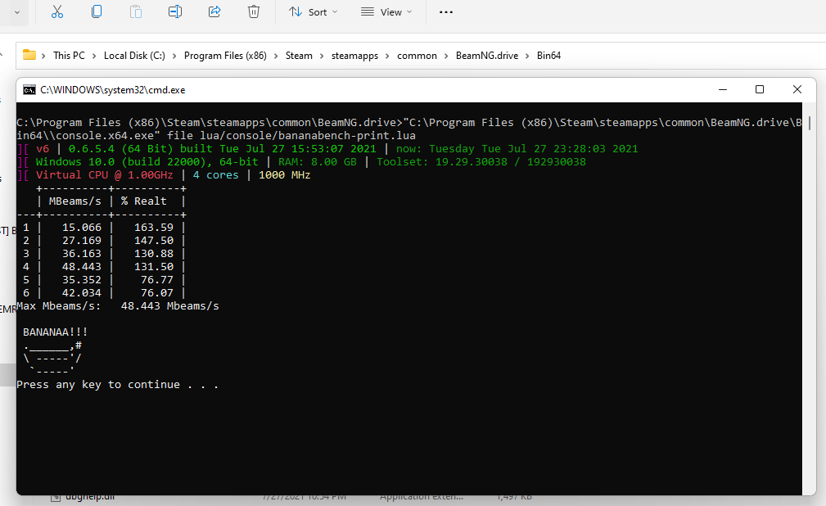Click the cmd.exe title bar text
This screenshot has height=506, width=826.
113,89
